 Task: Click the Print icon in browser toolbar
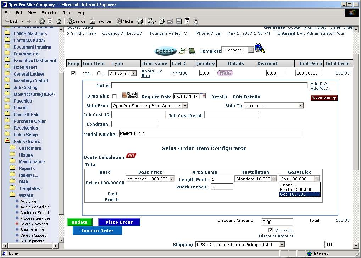click(162, 21)
